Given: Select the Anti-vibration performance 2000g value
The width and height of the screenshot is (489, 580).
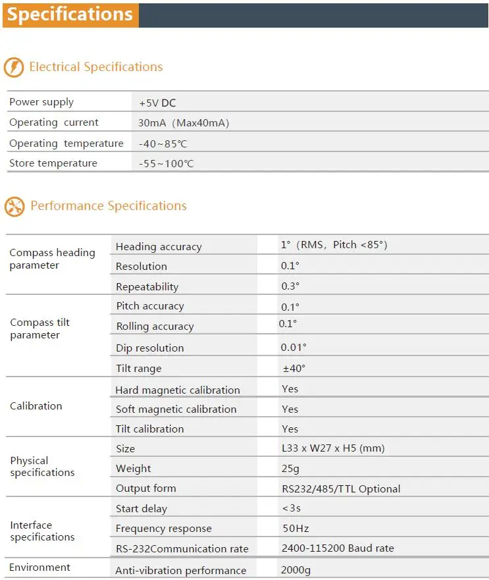Looking at the screenshot, I should [x=296, y=570].
